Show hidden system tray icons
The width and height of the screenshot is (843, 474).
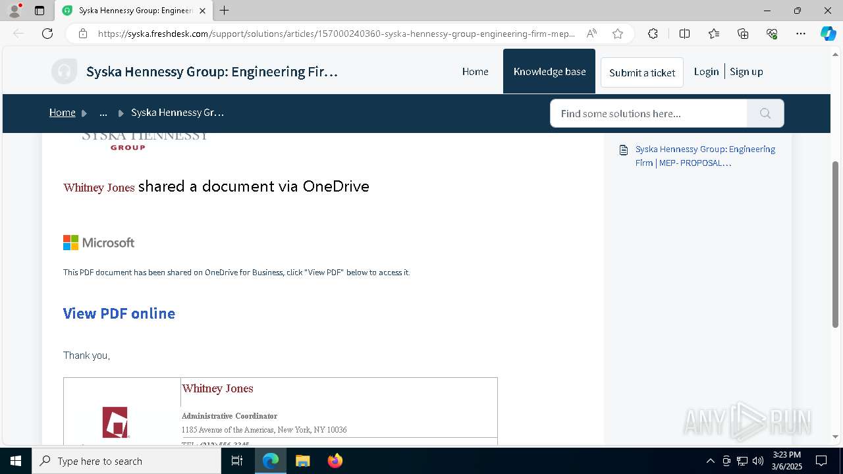pyautogui.click(x=710, y=461)
